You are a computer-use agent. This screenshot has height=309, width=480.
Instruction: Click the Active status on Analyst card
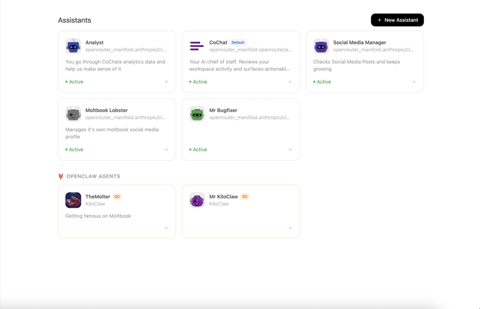[75, 81]
